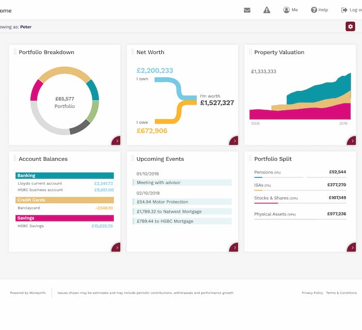Expand the Net Worth card arrow
The height and width of the screenshot is (330, 362).
(x=234, y=141)
